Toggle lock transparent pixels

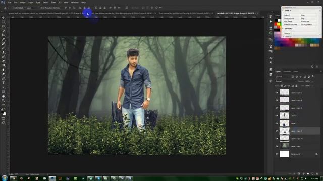click(x=282, y=86)
